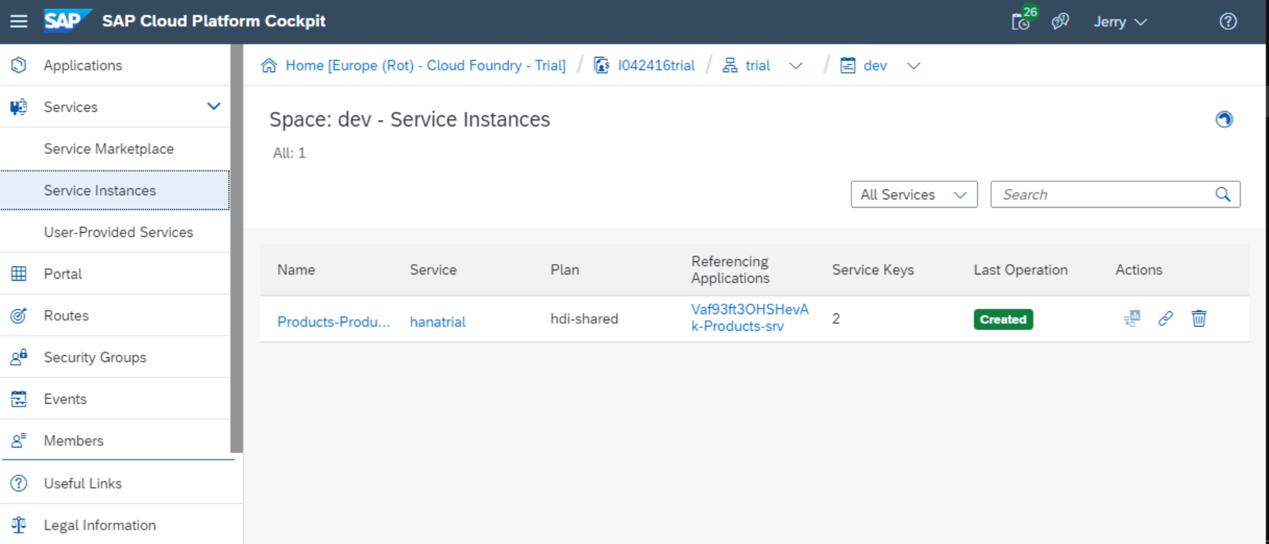Click the dev space icon
This screenshot has width=1269, height=544.
848,65
